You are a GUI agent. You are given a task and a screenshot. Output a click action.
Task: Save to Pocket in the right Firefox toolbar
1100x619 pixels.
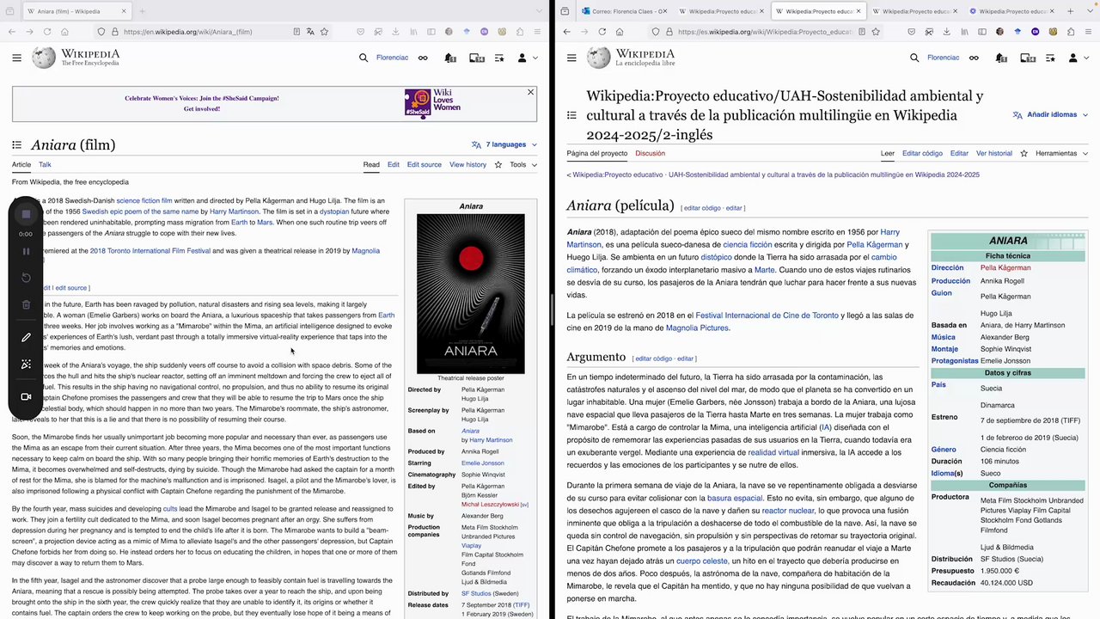coord(910,32)
